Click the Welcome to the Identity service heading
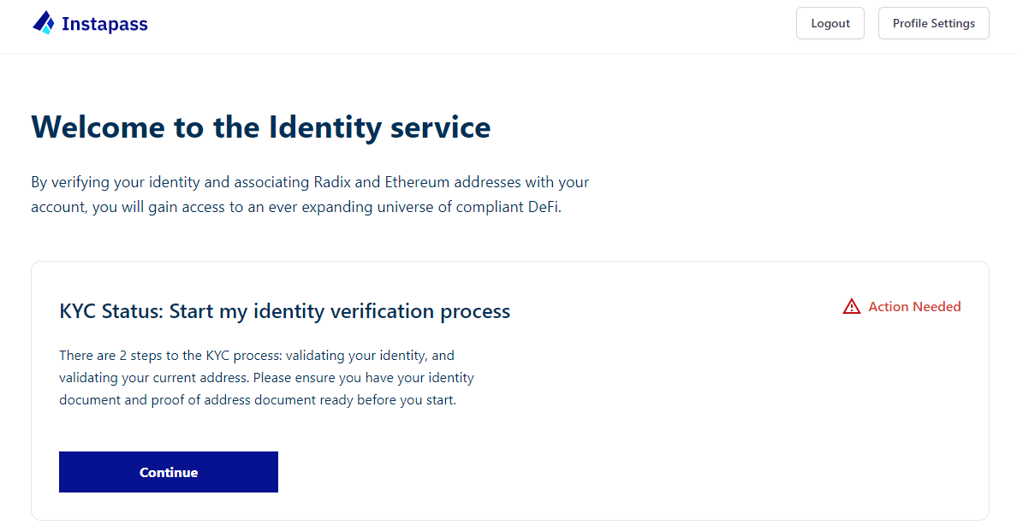This screenshot has width=1017, height=525. coord(261,127)
